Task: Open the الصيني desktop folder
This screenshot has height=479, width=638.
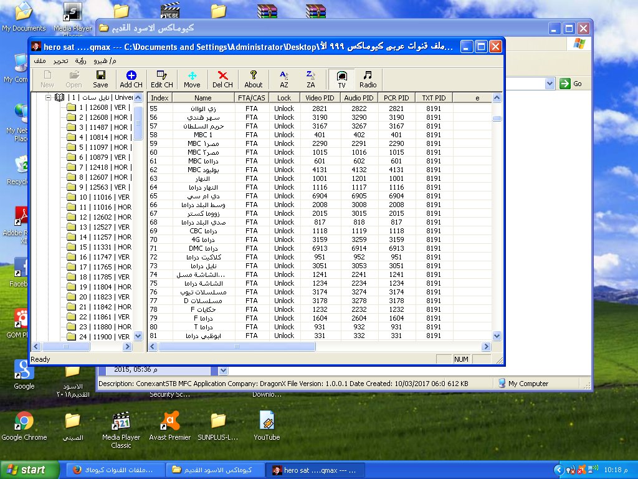Action: 73,427
